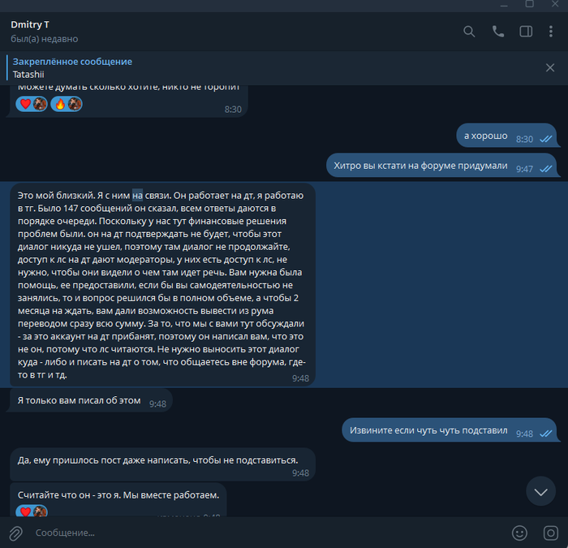
Task: Focus the Сообщение... message input field
Action: [x=268, y=533]
